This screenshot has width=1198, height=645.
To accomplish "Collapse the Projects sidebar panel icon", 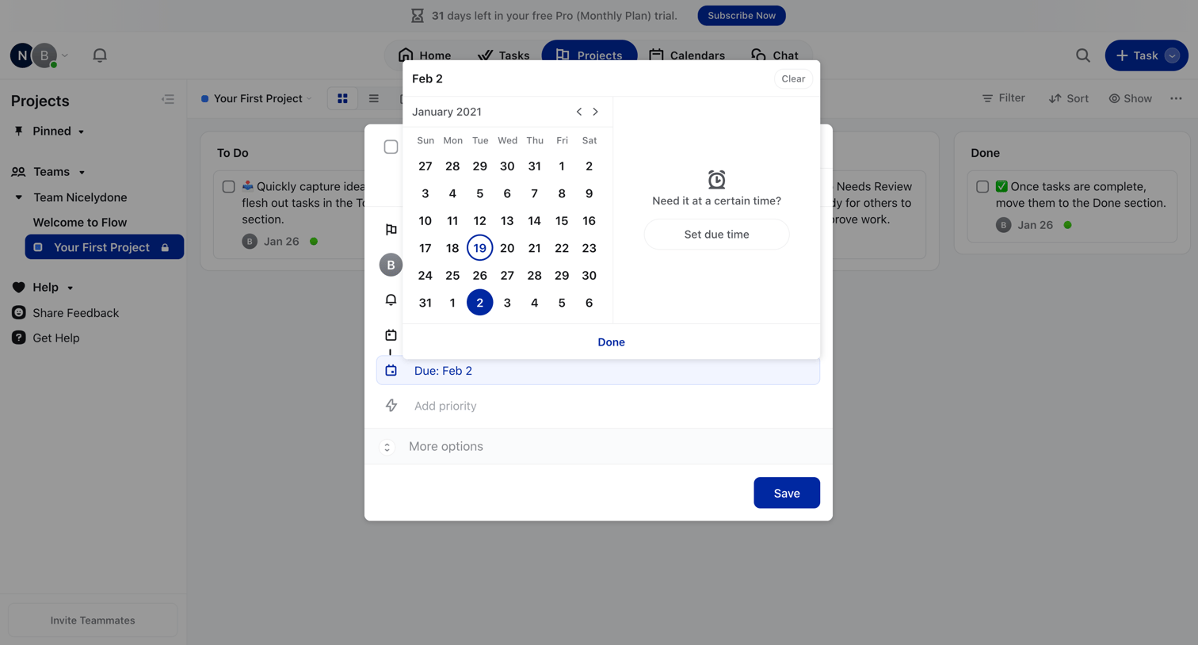I will [x=168, y=100].
